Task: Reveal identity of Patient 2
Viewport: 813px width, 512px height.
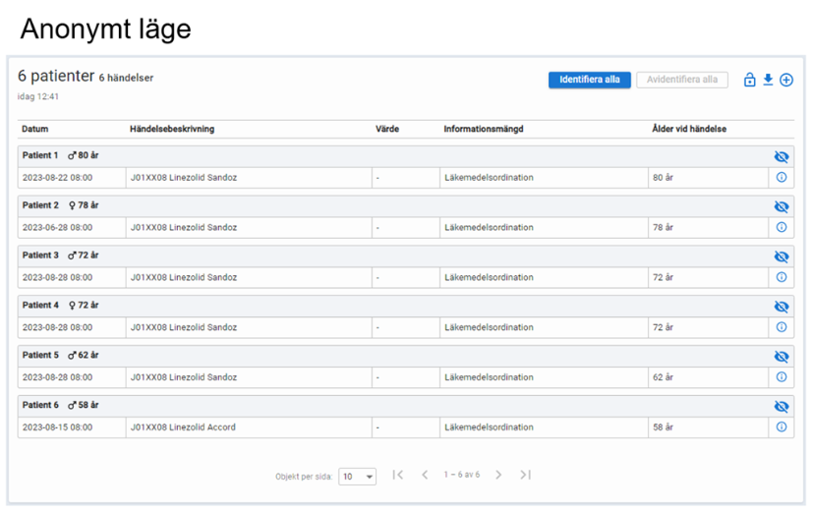Action: point(781,206)
